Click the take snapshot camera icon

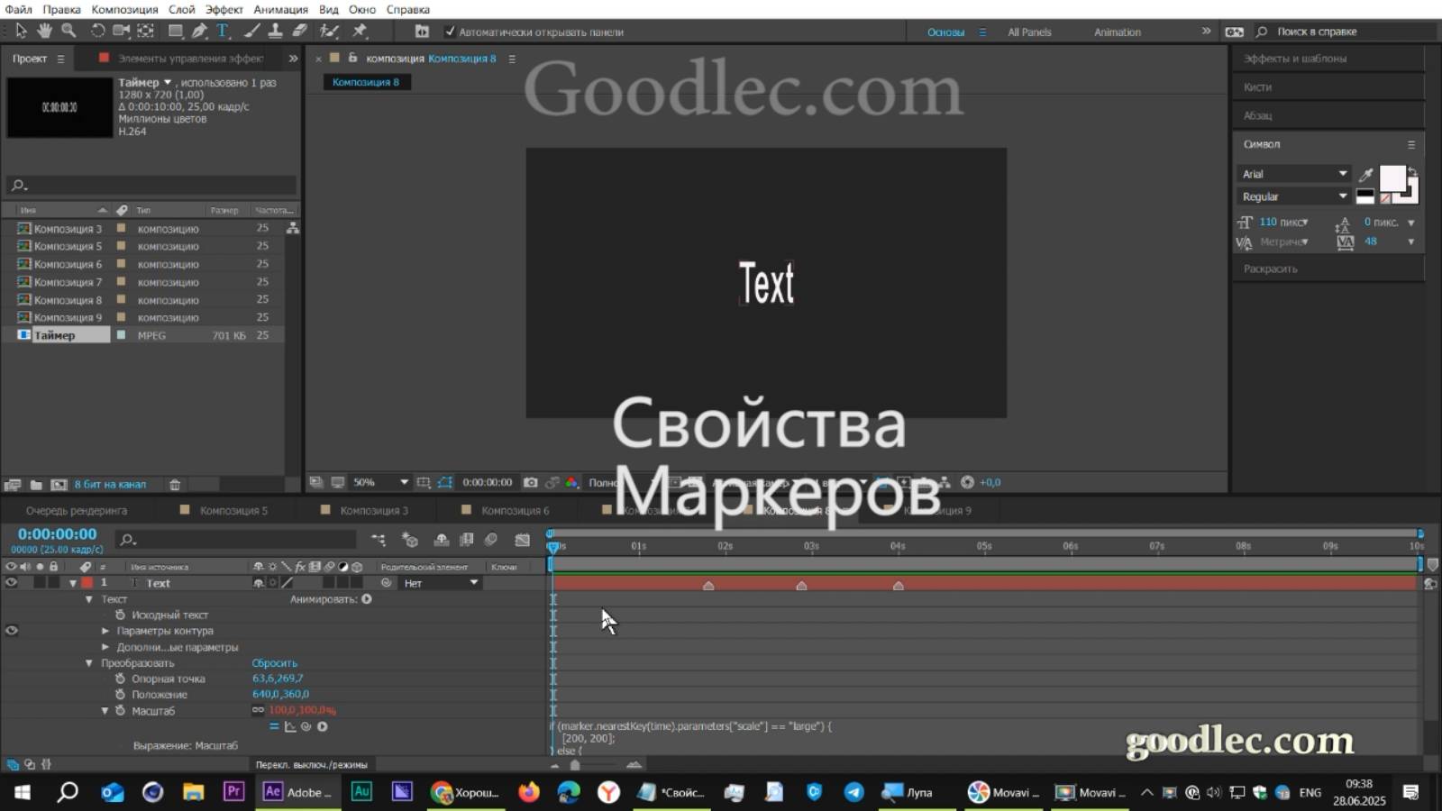531,482
